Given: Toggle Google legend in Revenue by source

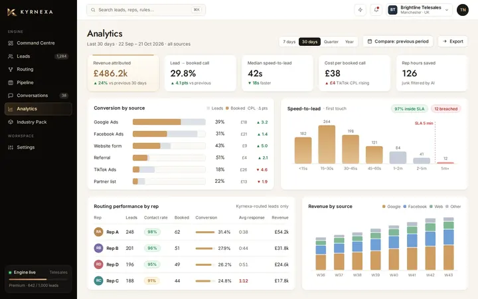Looking at the screenshot, I should (392, 207).
